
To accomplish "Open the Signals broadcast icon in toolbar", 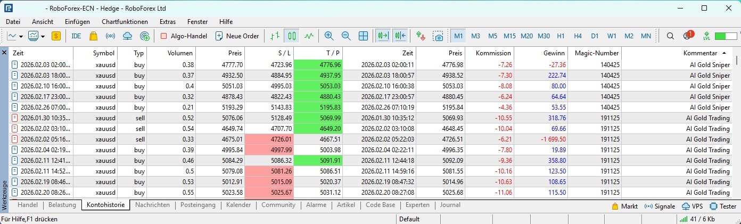I will [110, 36].
